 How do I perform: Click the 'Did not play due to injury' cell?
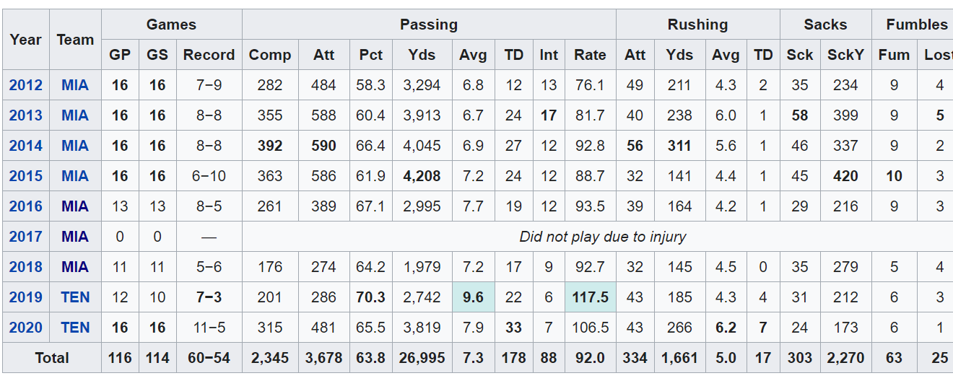pos(602,237)
